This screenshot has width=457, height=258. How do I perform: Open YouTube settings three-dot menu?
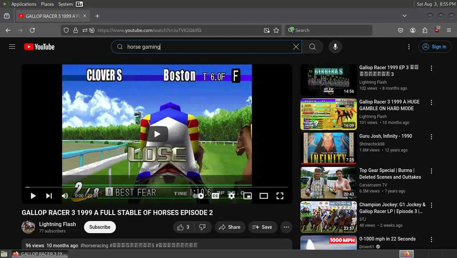pos(409,47)
